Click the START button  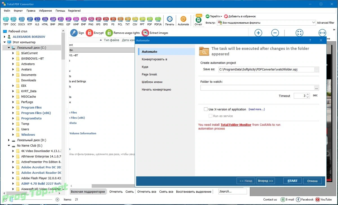click(x=292, y=181)
